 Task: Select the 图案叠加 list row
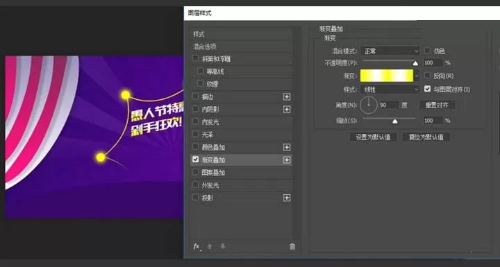point(241,173)
